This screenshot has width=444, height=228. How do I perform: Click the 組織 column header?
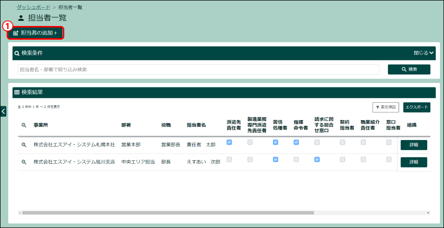point(412,125)
